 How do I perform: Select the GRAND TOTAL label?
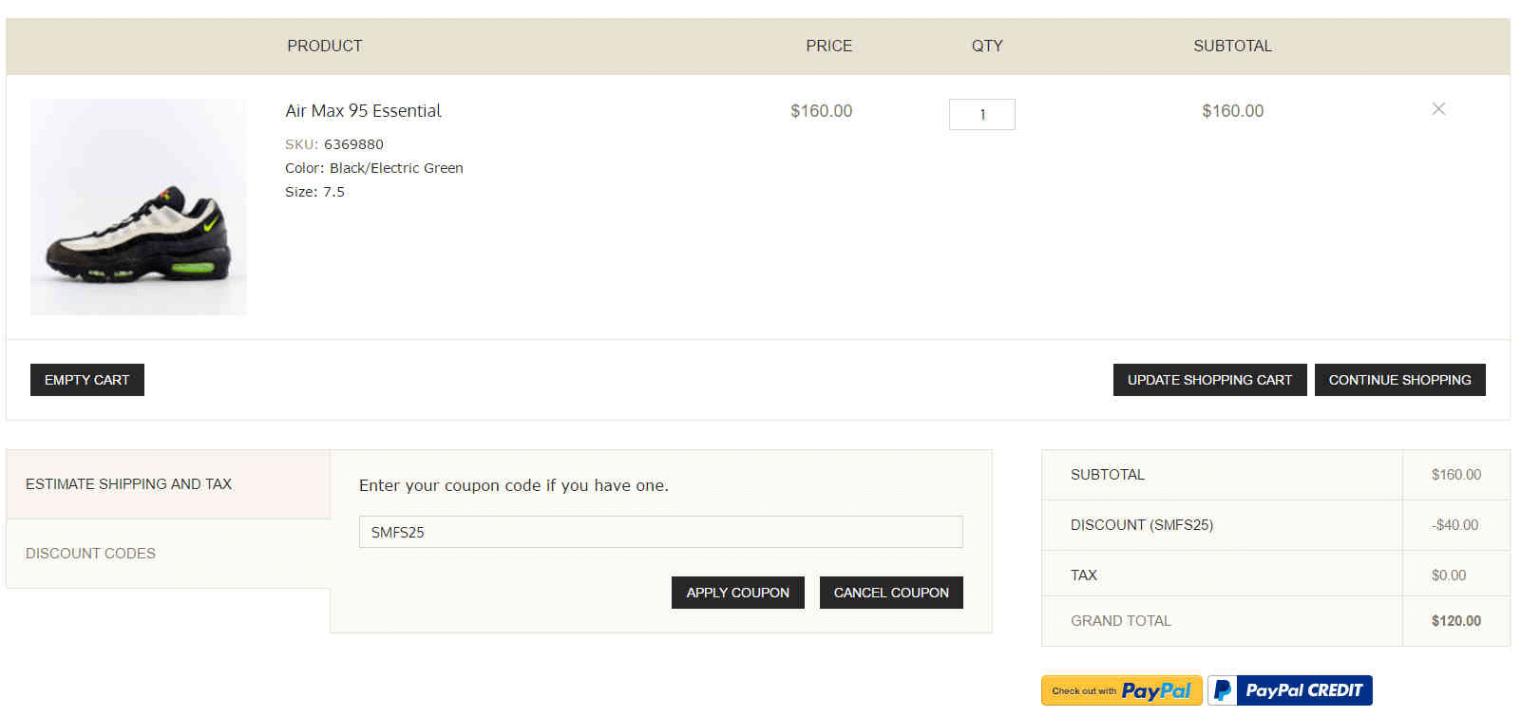(x=1121, y=621)
